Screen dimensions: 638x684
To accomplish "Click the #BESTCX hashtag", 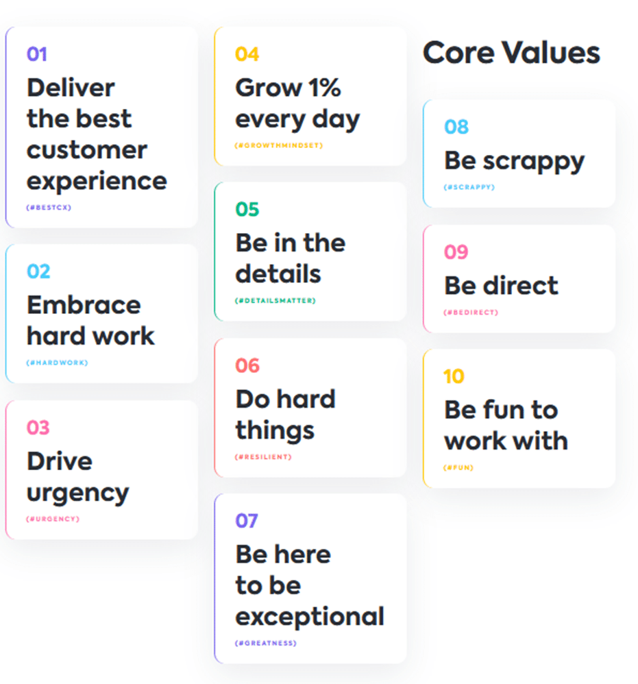I will coord(49,207).
